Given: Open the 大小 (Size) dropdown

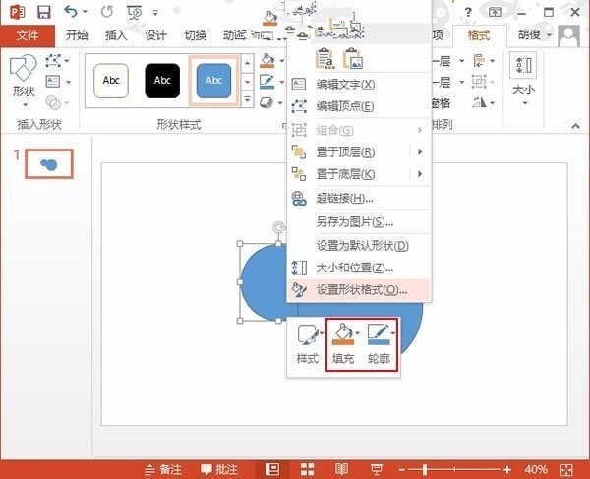Looking at the screenshot, I should (524, 79).
